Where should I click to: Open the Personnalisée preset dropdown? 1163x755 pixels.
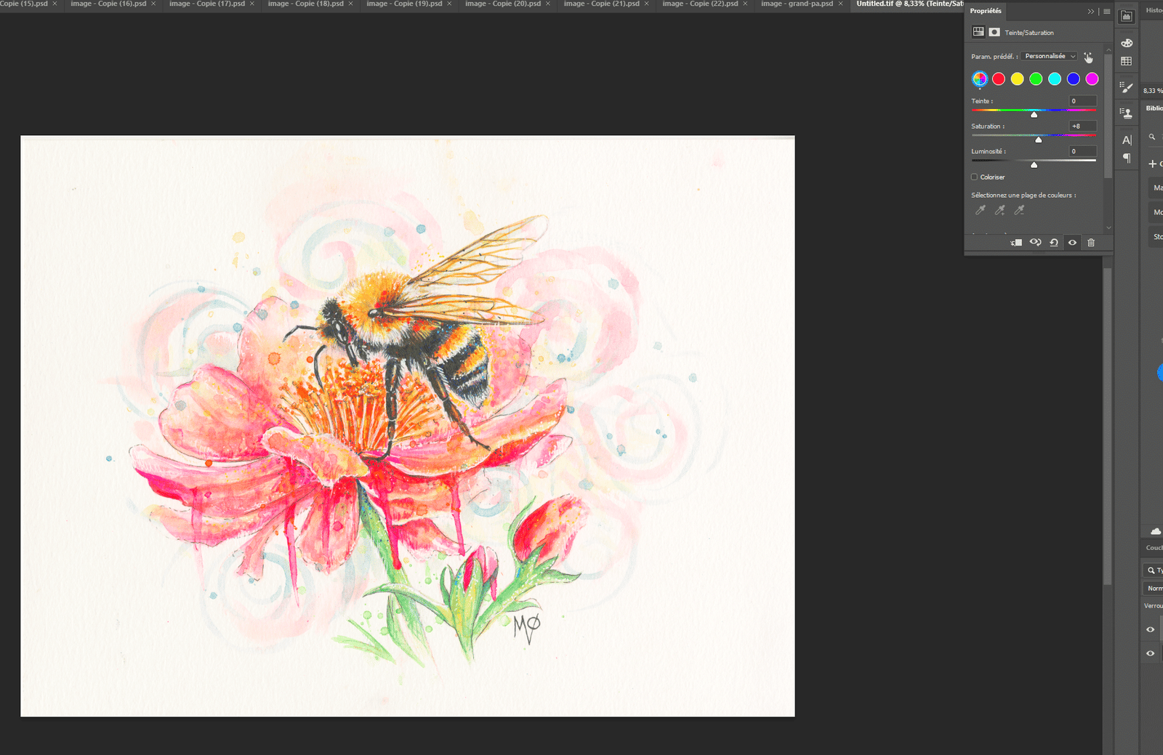click(1049, 55)
